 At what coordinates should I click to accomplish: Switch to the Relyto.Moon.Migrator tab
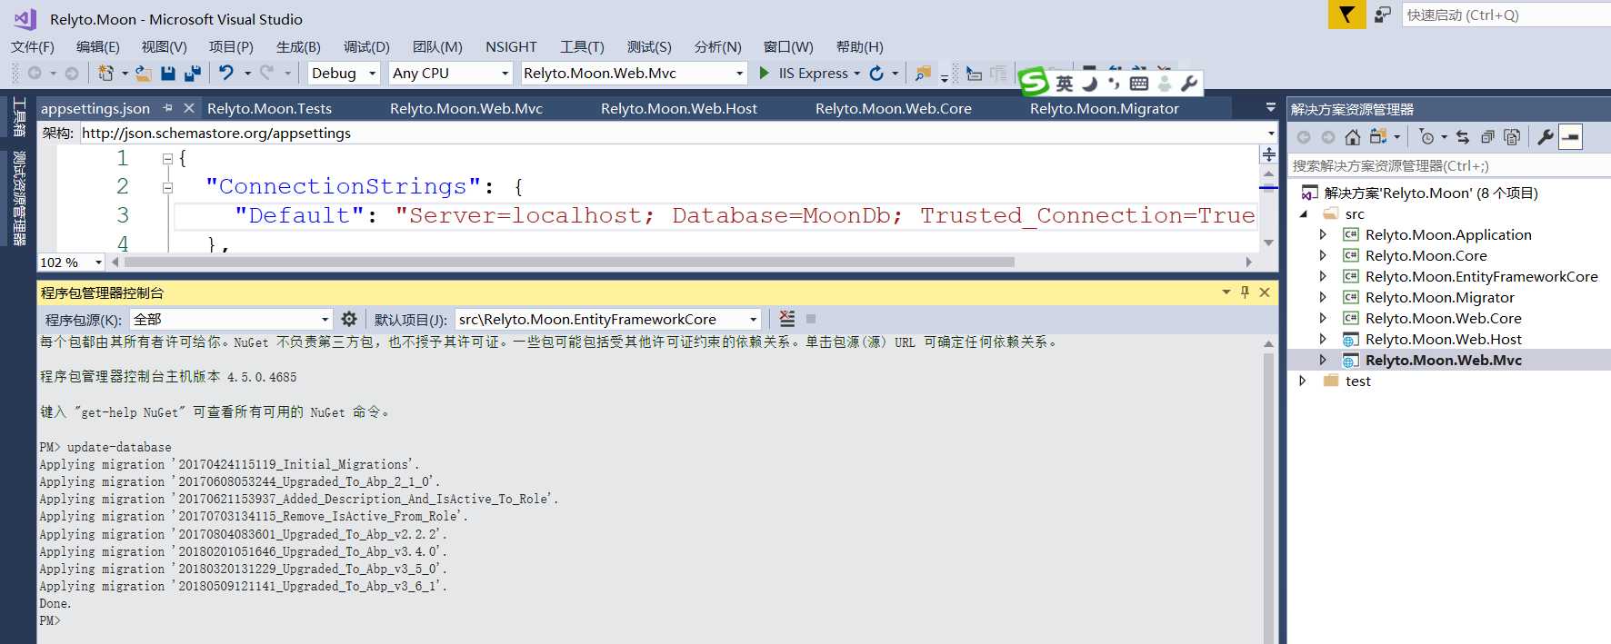click(x=1104, y=108)
